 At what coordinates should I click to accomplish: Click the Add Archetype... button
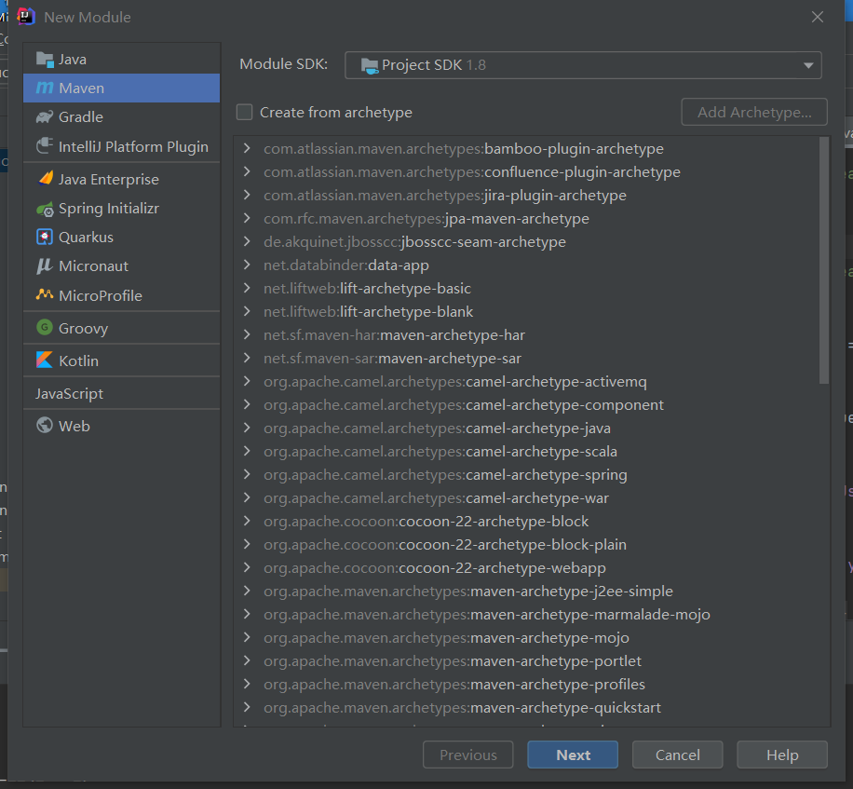tap(754, 112)
